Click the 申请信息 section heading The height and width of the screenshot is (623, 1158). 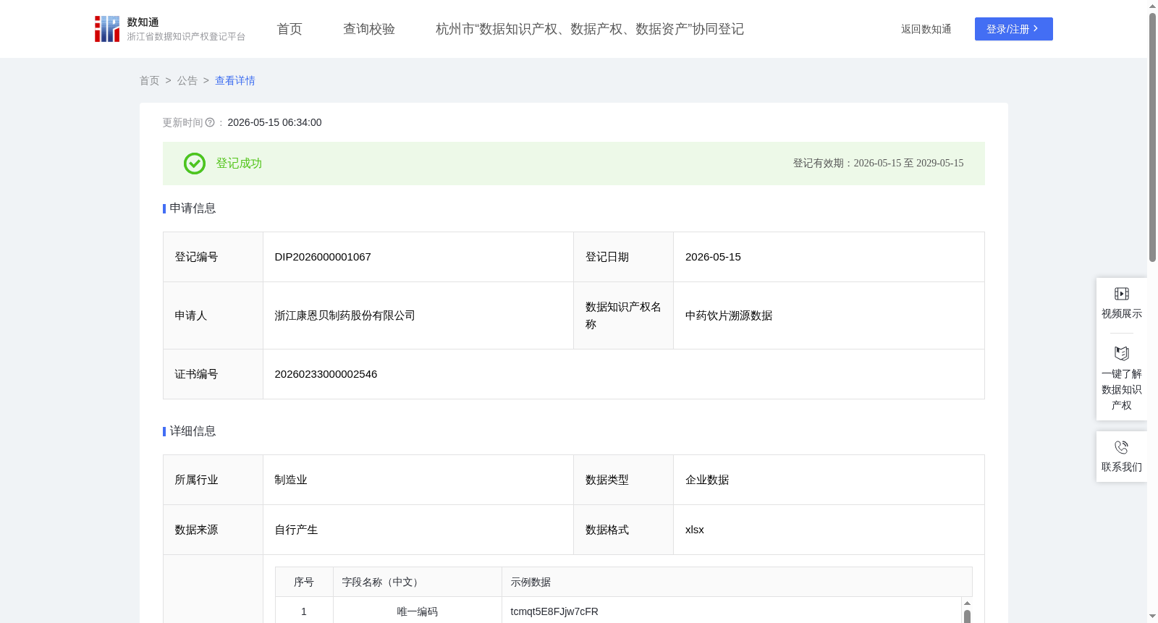[x=193, y=208]
